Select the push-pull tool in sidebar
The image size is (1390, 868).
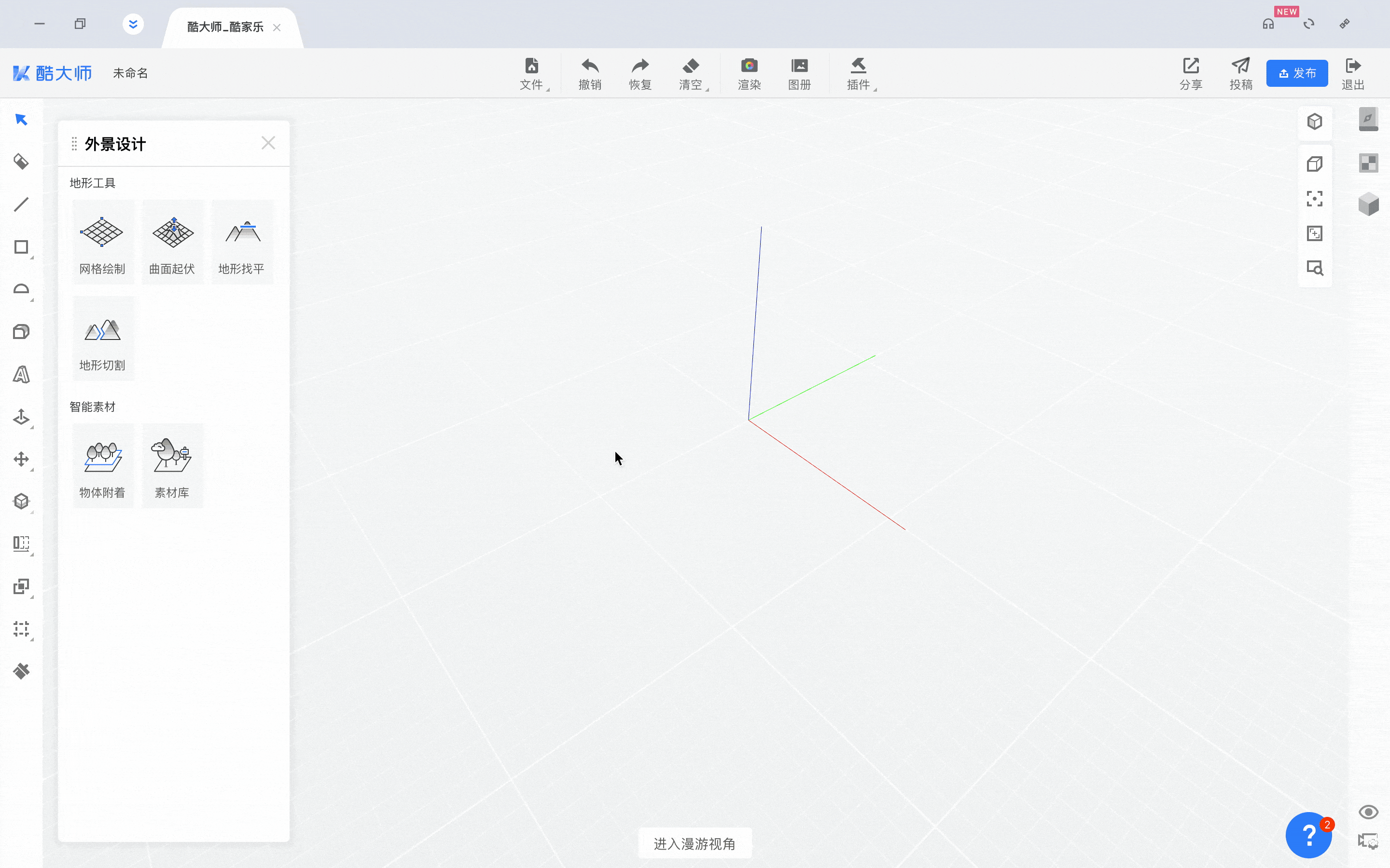pyautogui.click(x=21, y=417)
